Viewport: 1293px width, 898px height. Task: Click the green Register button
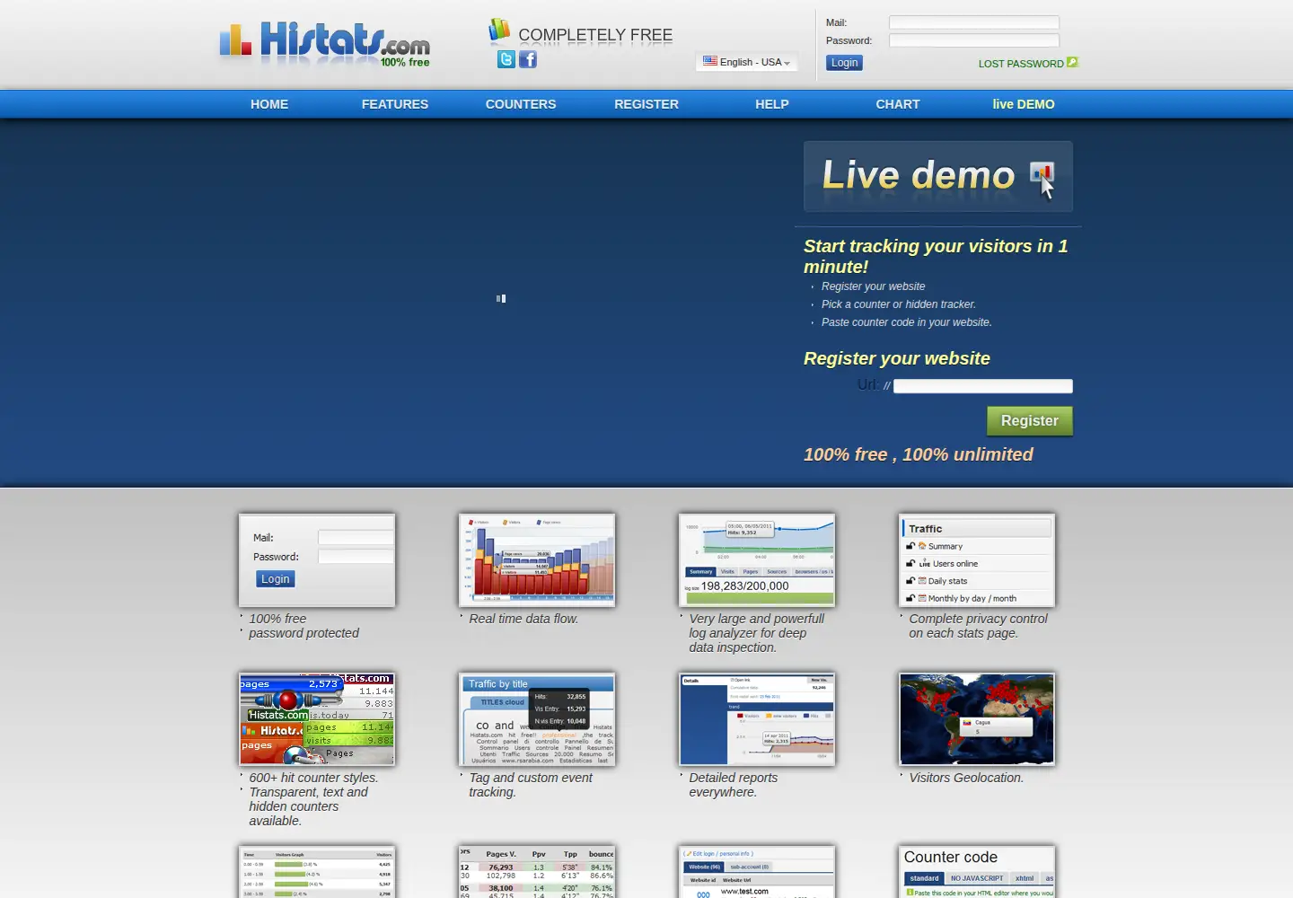click(x=1030, y=420)
